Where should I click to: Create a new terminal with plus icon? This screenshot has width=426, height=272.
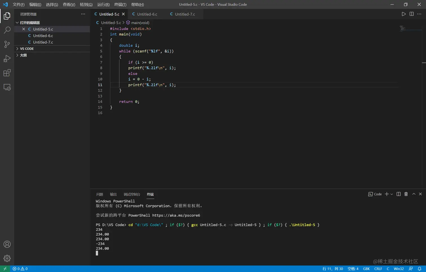387,194
